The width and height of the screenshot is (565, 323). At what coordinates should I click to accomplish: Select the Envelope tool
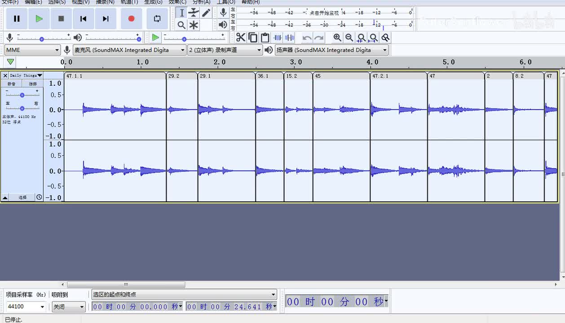194,13
